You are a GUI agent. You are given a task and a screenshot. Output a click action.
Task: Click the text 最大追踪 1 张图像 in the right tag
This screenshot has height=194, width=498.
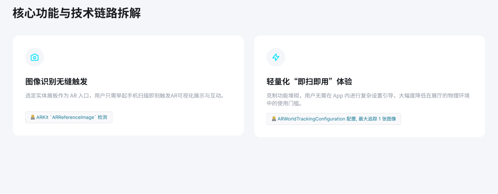point(377,119)
